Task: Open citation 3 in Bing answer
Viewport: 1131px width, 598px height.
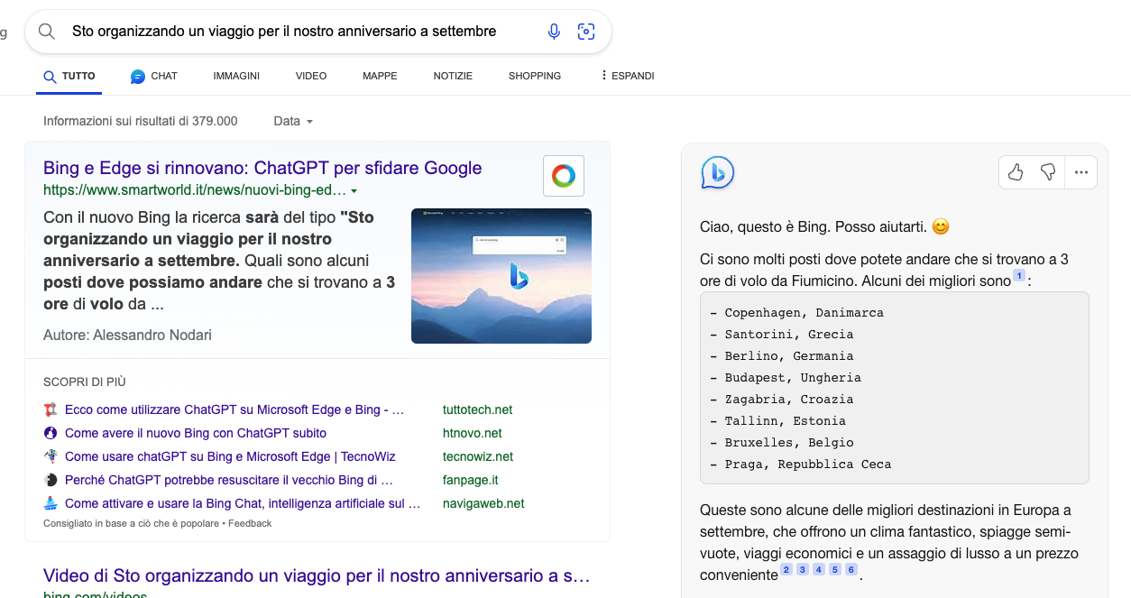Action: pyautogui.click(x=803, y=569)
